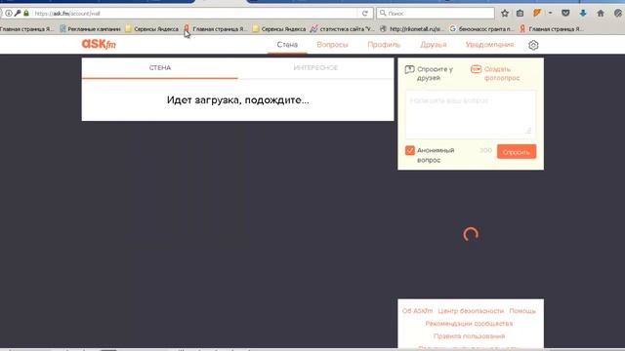This screenshot has height=351, width=625.
Task: Click the 'Спросите у друзей' question bubble icon
Action: click(409, 69)
